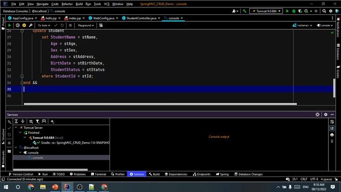Open the console session dropdown
This screenshot has width=341, height=192.
(324, 26)
